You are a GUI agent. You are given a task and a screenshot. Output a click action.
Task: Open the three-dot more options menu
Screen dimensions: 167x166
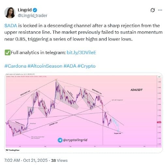tap(160, 10)
